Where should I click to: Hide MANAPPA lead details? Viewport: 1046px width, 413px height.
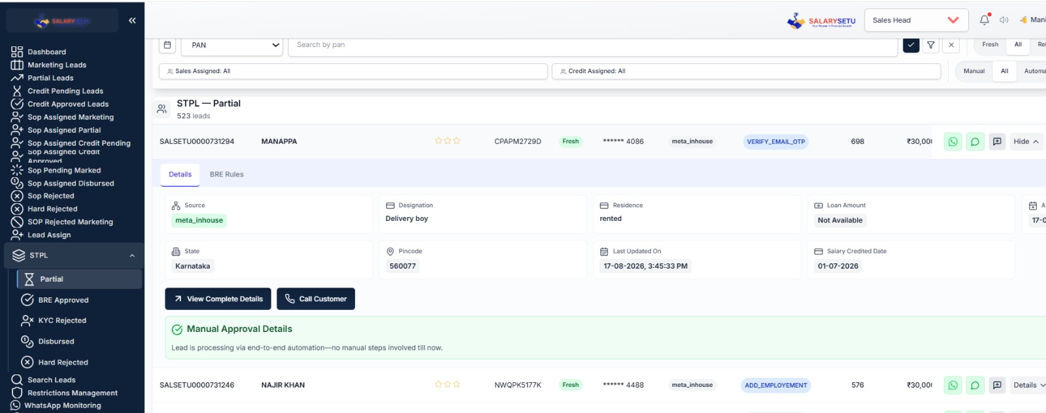click(1026, 142)
